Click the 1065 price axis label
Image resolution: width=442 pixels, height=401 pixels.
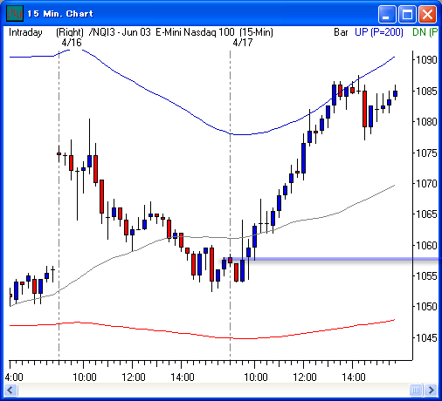(426, 214)
